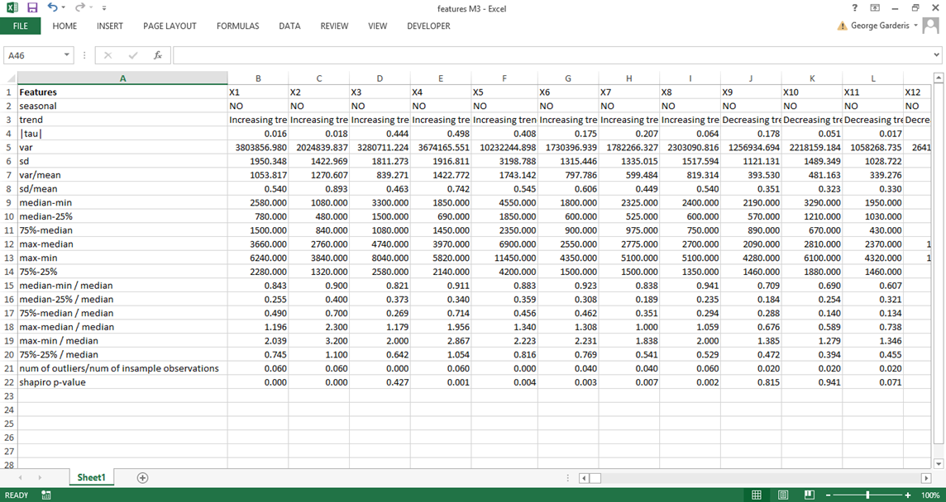
Task: Select the 'Features' cell
Action: coord(122,92)
